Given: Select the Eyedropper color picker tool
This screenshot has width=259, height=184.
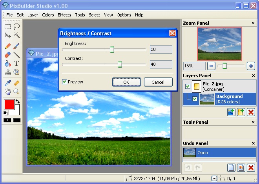Looking at the screenshot, I should (7, 83).
